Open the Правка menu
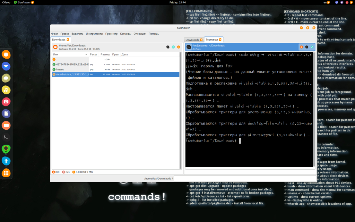355x222 pixels. [65, 34]
